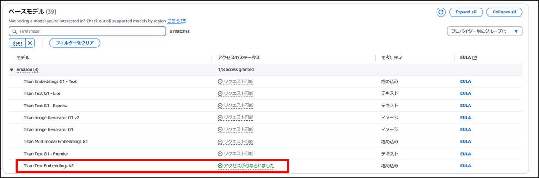Select Titan Text Embeddings V2 model name

pyautogui.click(x=49, y=166)
